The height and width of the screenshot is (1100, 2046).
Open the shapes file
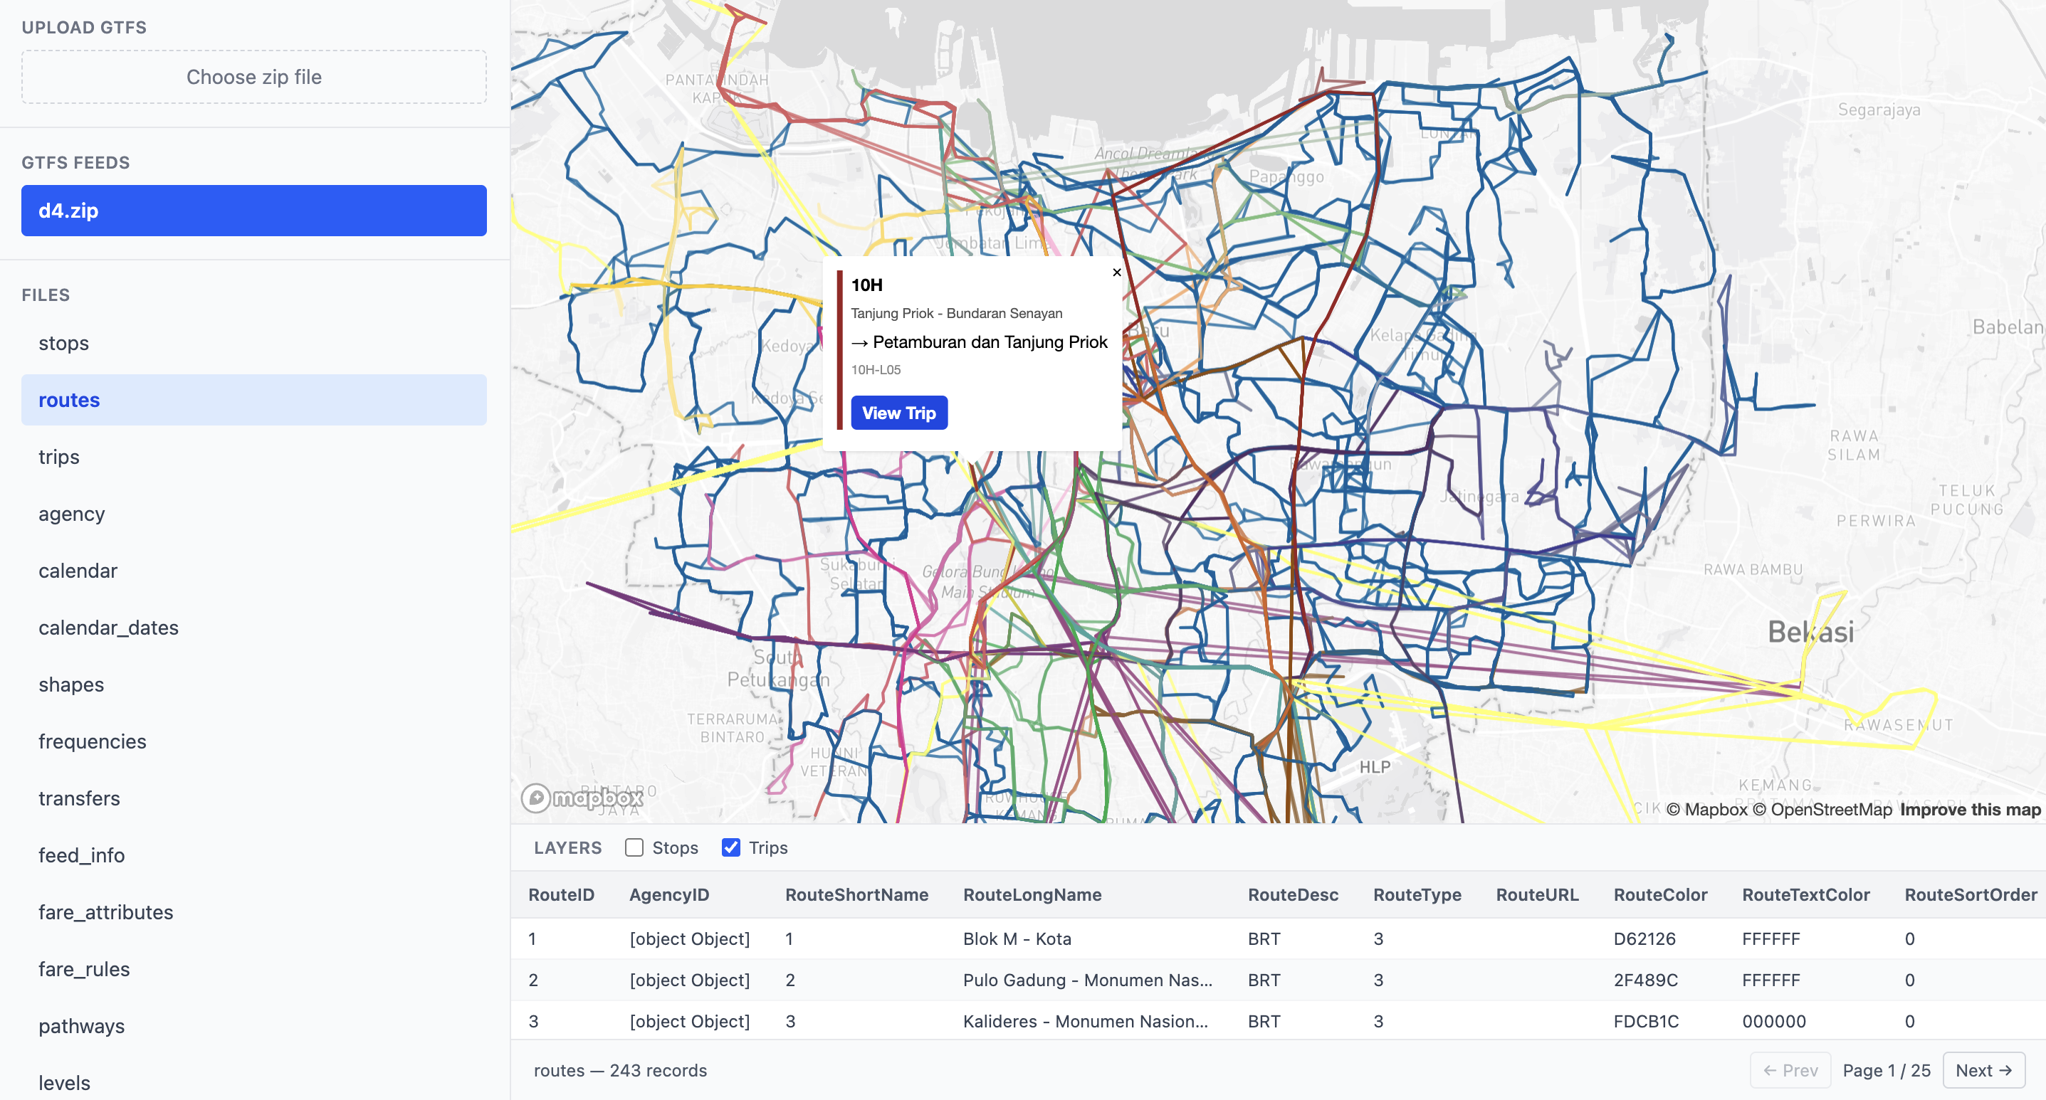[x=70, y=684]
